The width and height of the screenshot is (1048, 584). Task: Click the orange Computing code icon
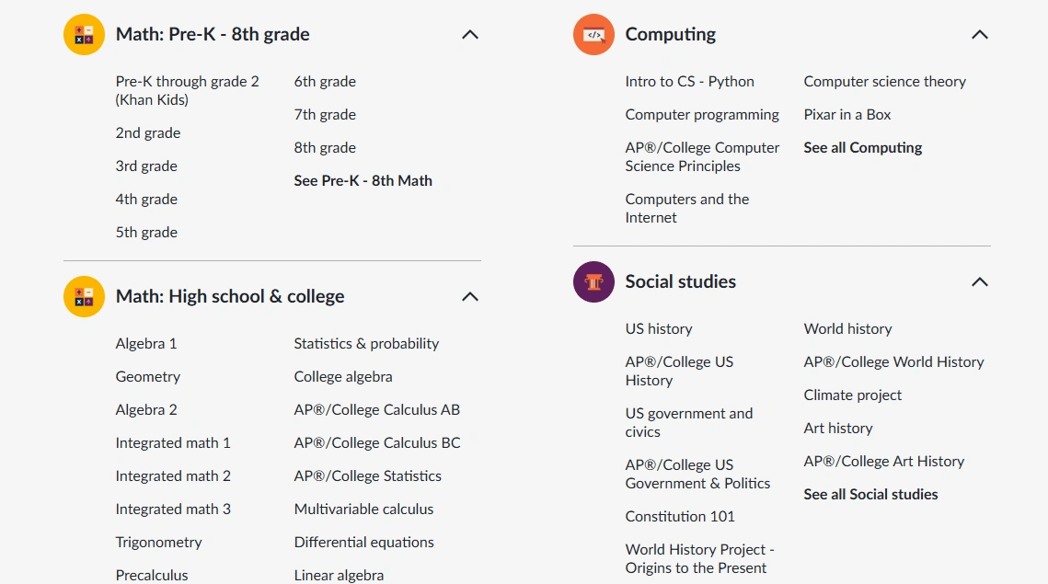click(x=593, y=34)
